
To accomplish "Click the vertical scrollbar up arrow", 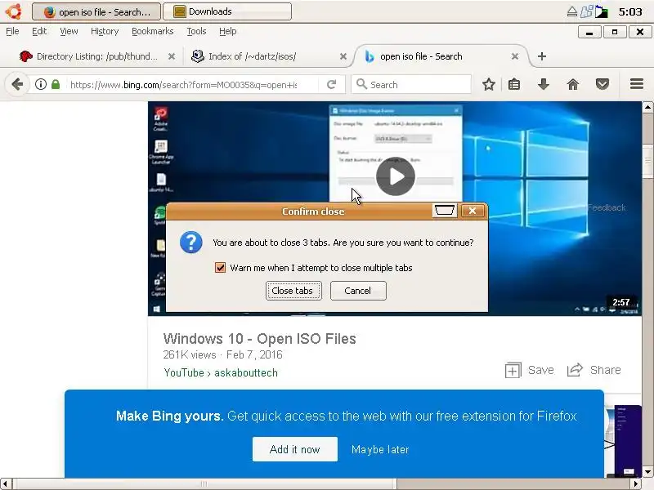I will point(647,107).
